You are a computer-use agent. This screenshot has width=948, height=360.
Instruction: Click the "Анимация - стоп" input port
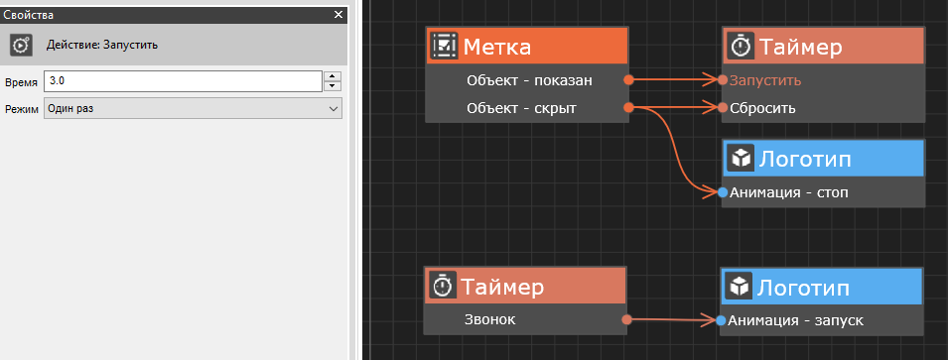[723, 192]
